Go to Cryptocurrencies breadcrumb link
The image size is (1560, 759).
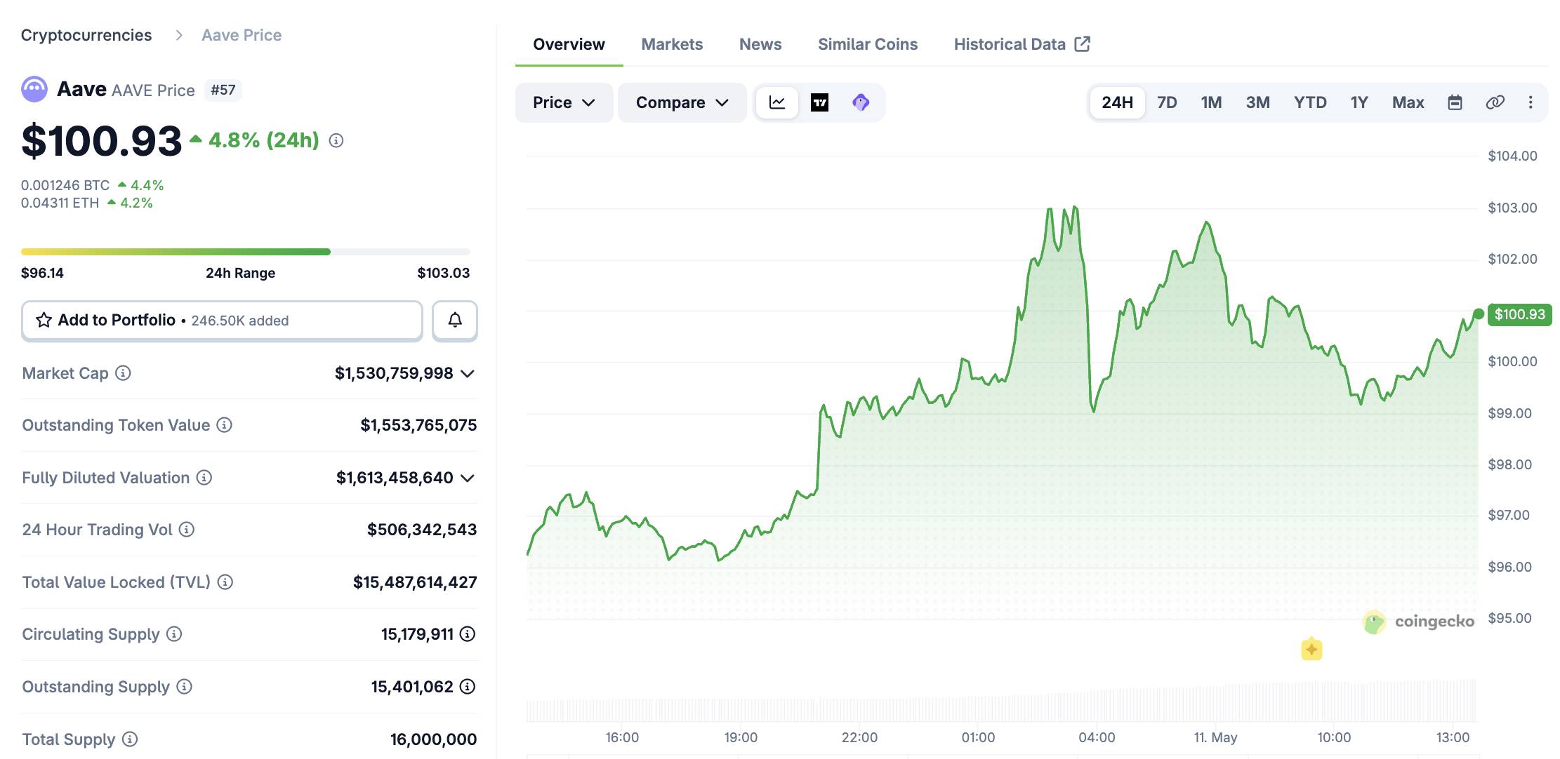(x=86, y=35)
